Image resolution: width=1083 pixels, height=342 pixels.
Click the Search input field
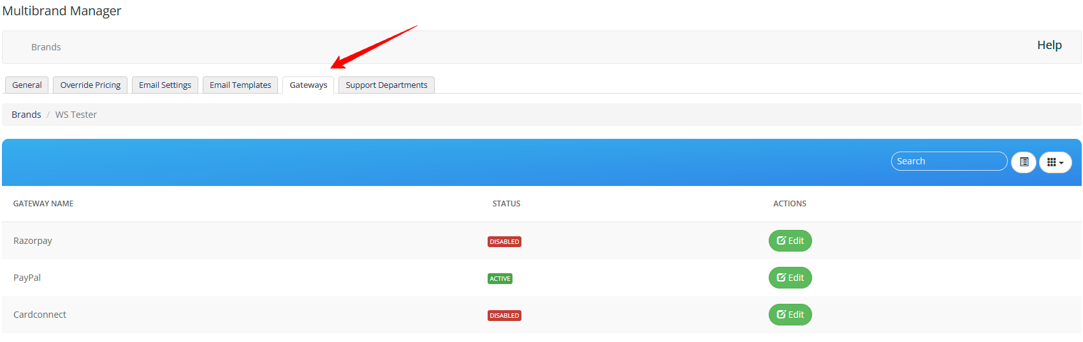(x=949, y=161)
